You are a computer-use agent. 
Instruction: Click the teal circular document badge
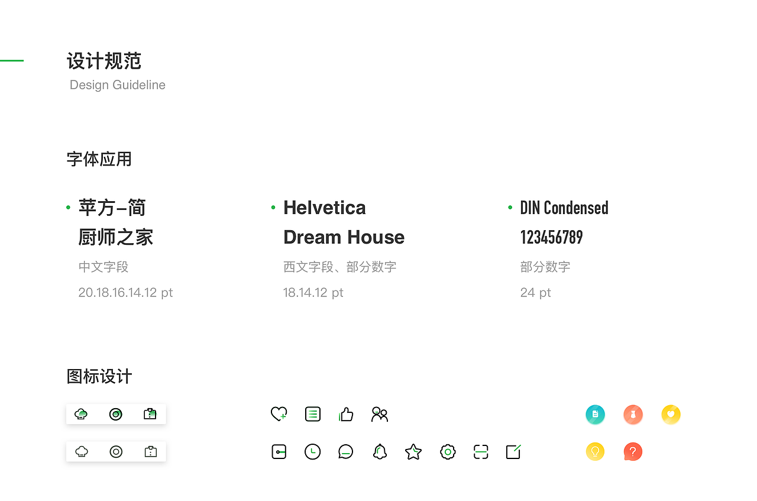tap(595, 414)
